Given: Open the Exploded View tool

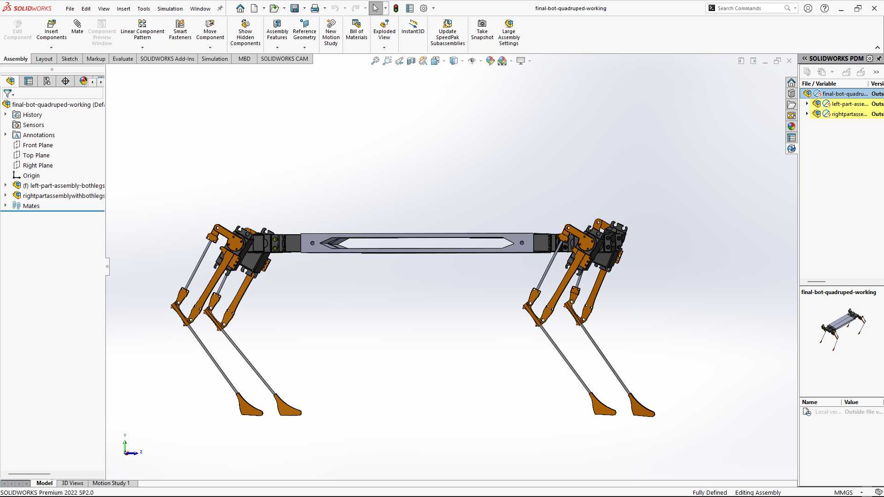Looking at the screenshot, I should tap(384, 30).
